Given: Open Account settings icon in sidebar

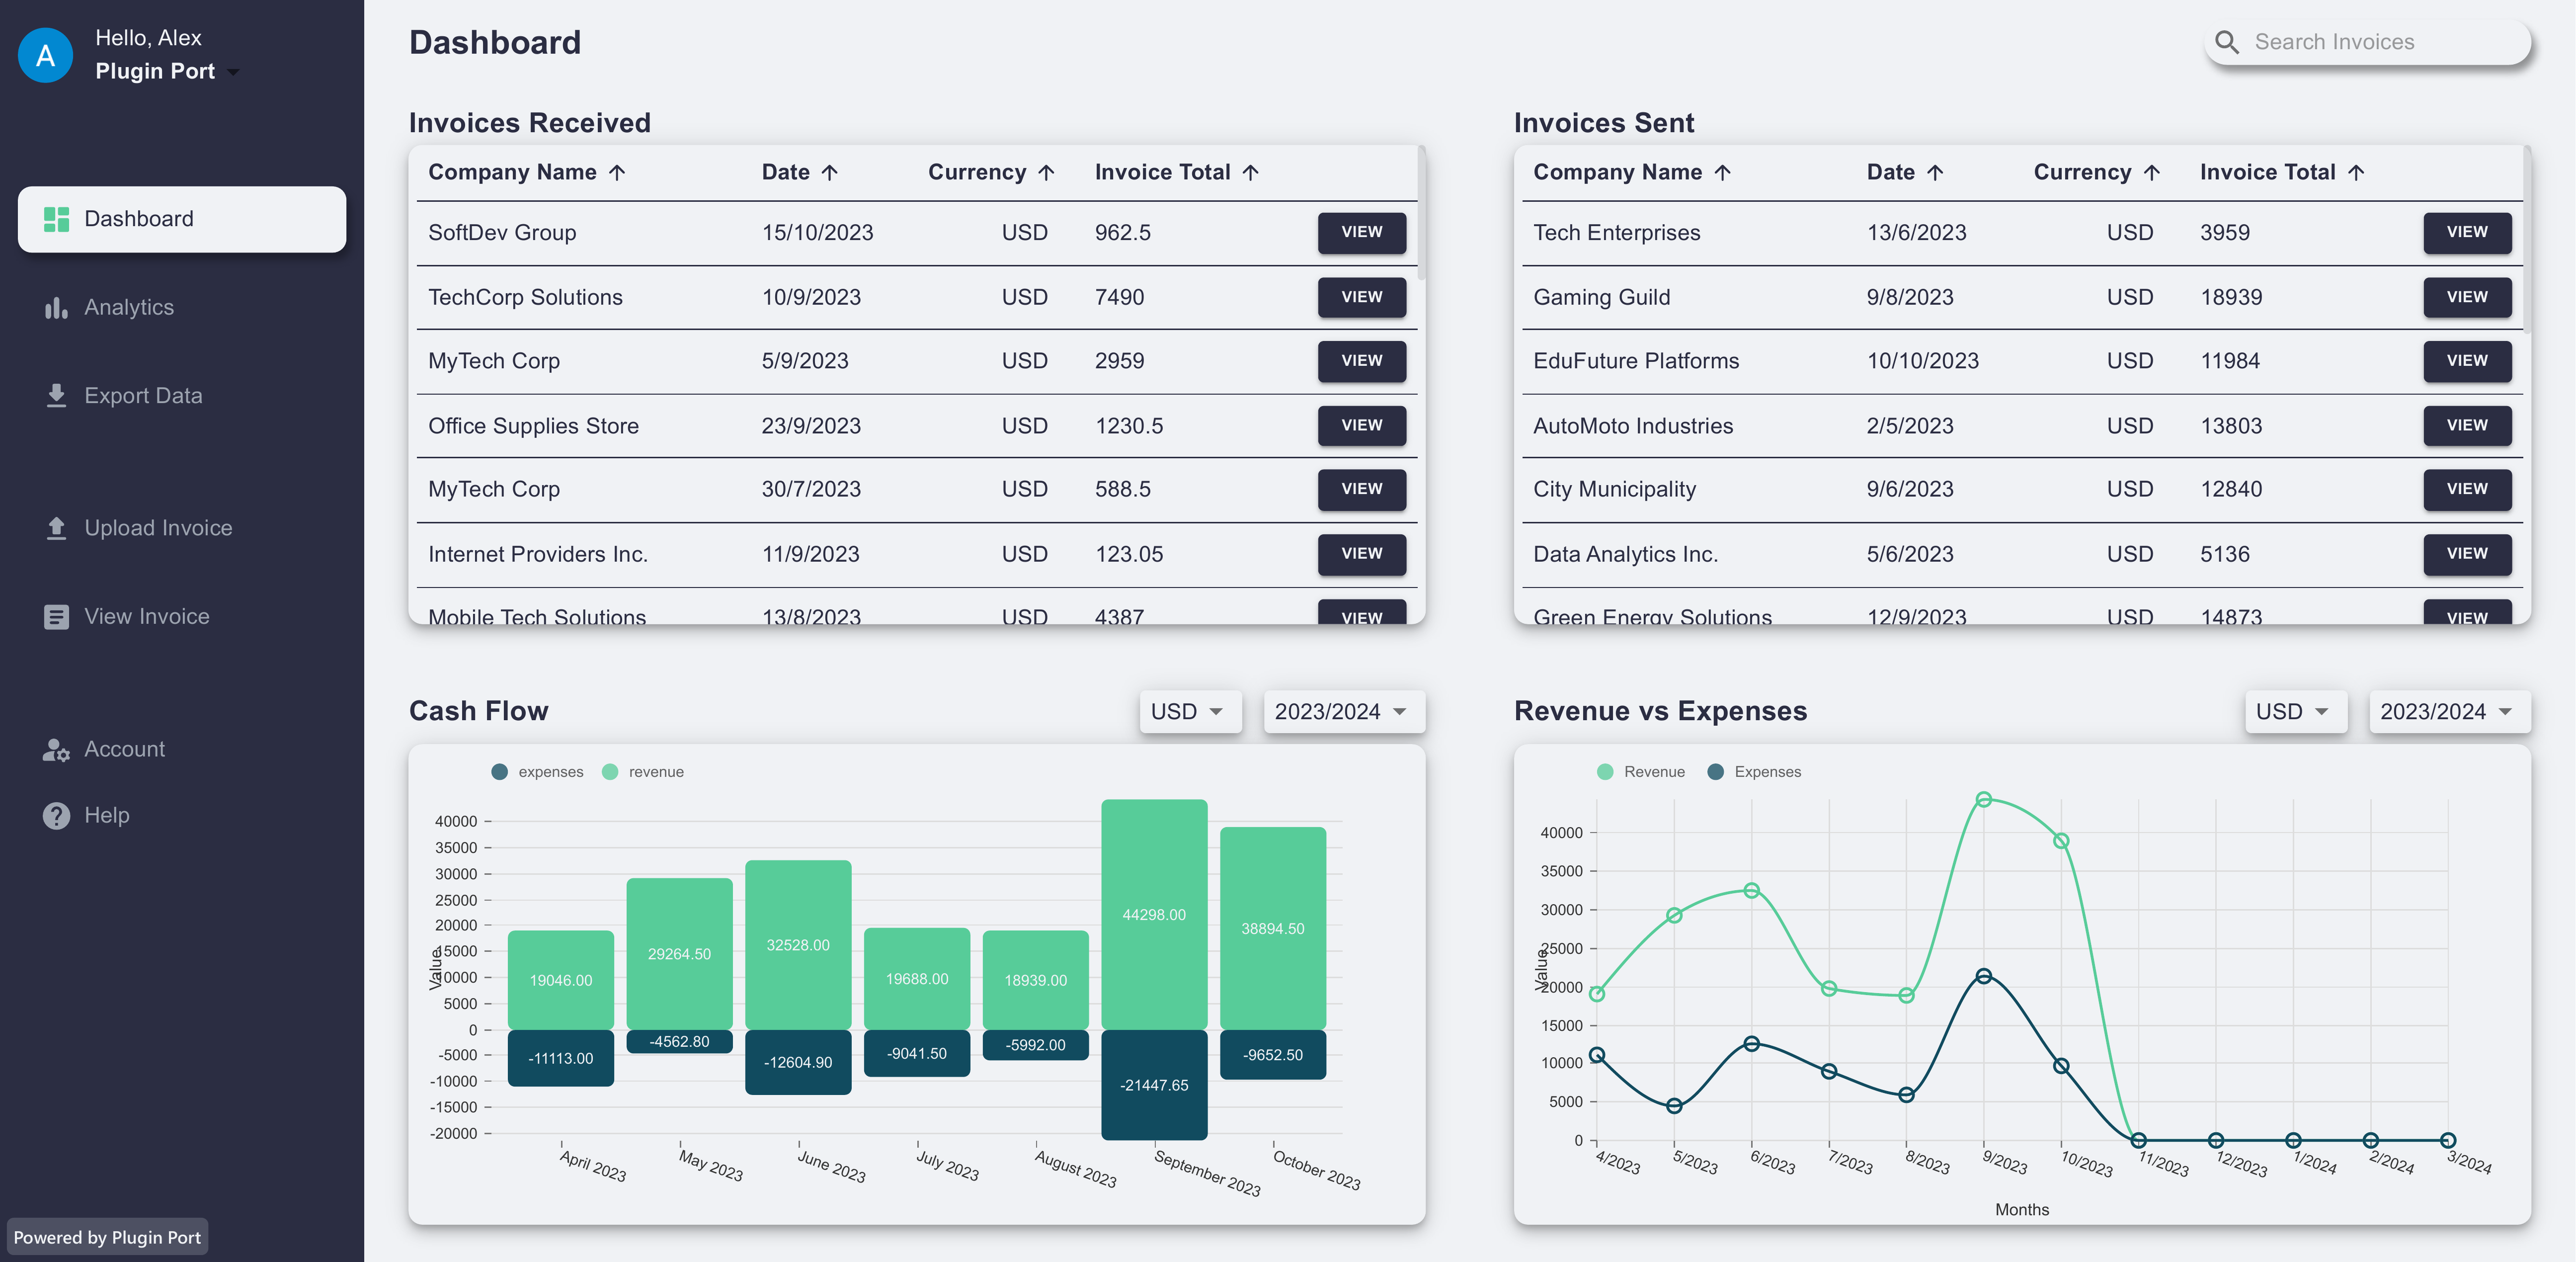Looking at the screenshot, I should click(x=56, y=750).
